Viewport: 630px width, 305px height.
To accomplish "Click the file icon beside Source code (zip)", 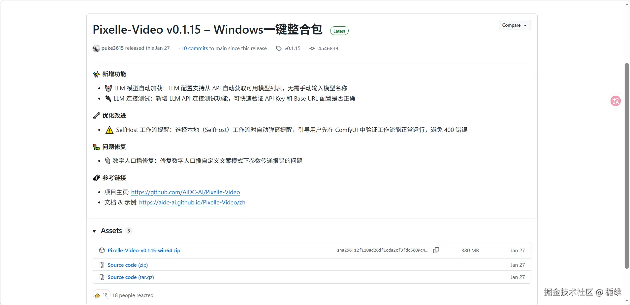I will point(102,265).
